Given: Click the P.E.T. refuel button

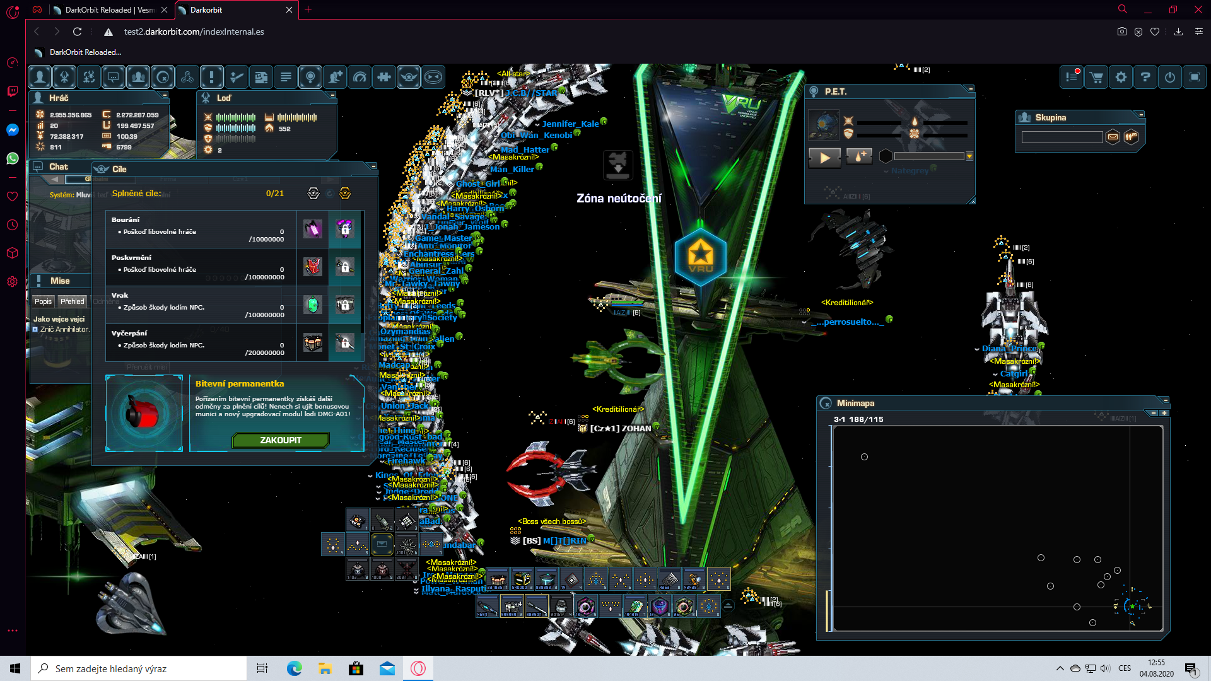Looking at the screenshot, I should click(859, 156).
